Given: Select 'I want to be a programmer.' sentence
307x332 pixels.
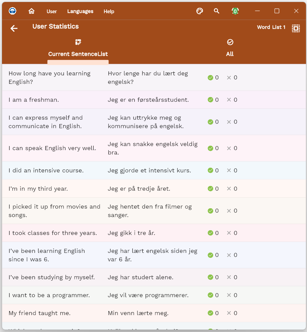Looking at the screenshot, I should click(x=49, y=295).
